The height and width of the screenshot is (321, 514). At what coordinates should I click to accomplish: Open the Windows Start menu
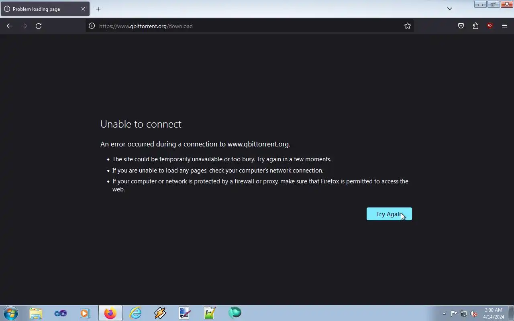[11, 313]
